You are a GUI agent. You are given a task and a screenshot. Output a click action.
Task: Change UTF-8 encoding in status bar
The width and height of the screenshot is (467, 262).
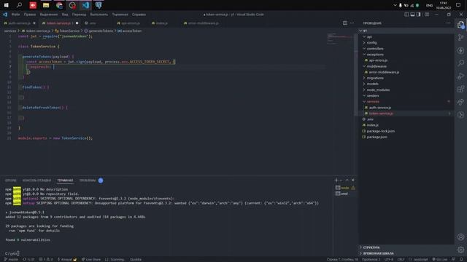(389, 259)
